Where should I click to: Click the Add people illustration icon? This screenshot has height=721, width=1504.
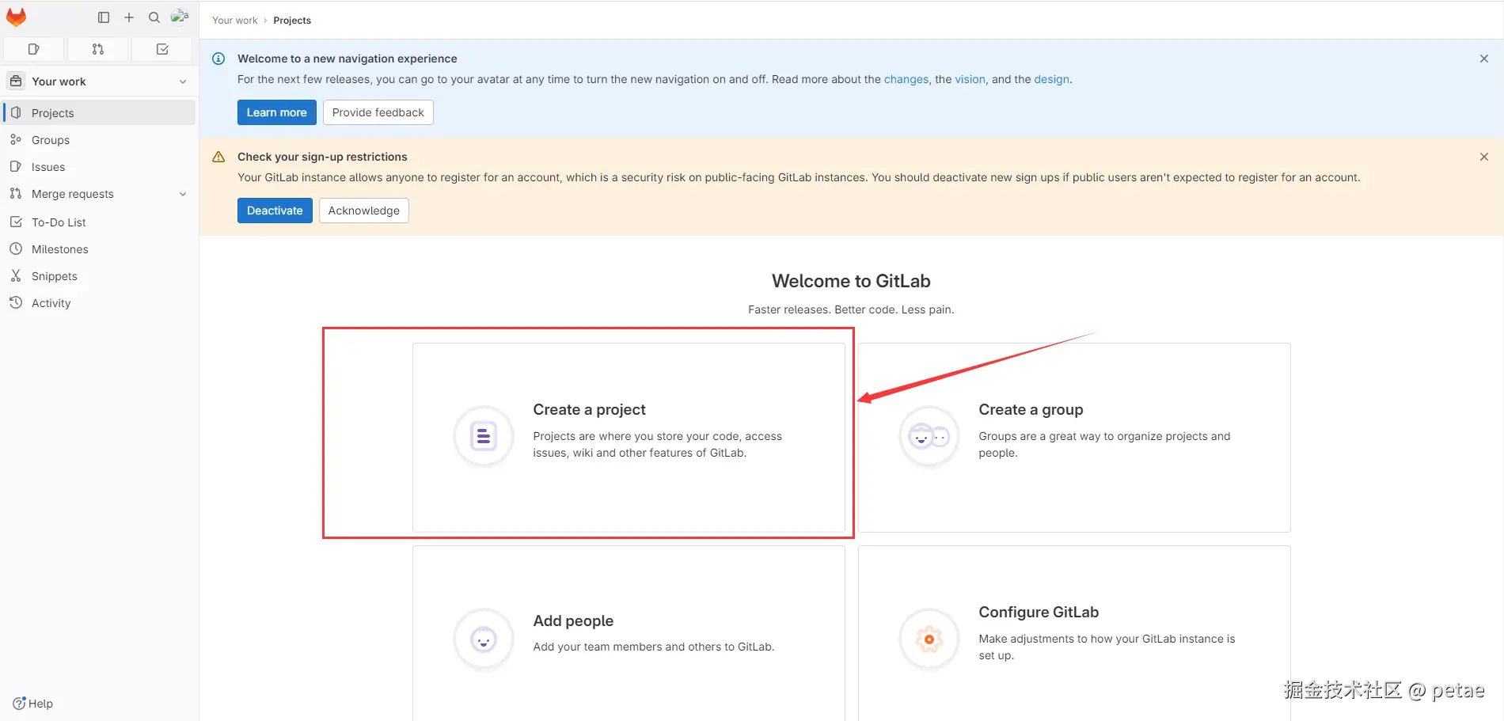(484, 639)
